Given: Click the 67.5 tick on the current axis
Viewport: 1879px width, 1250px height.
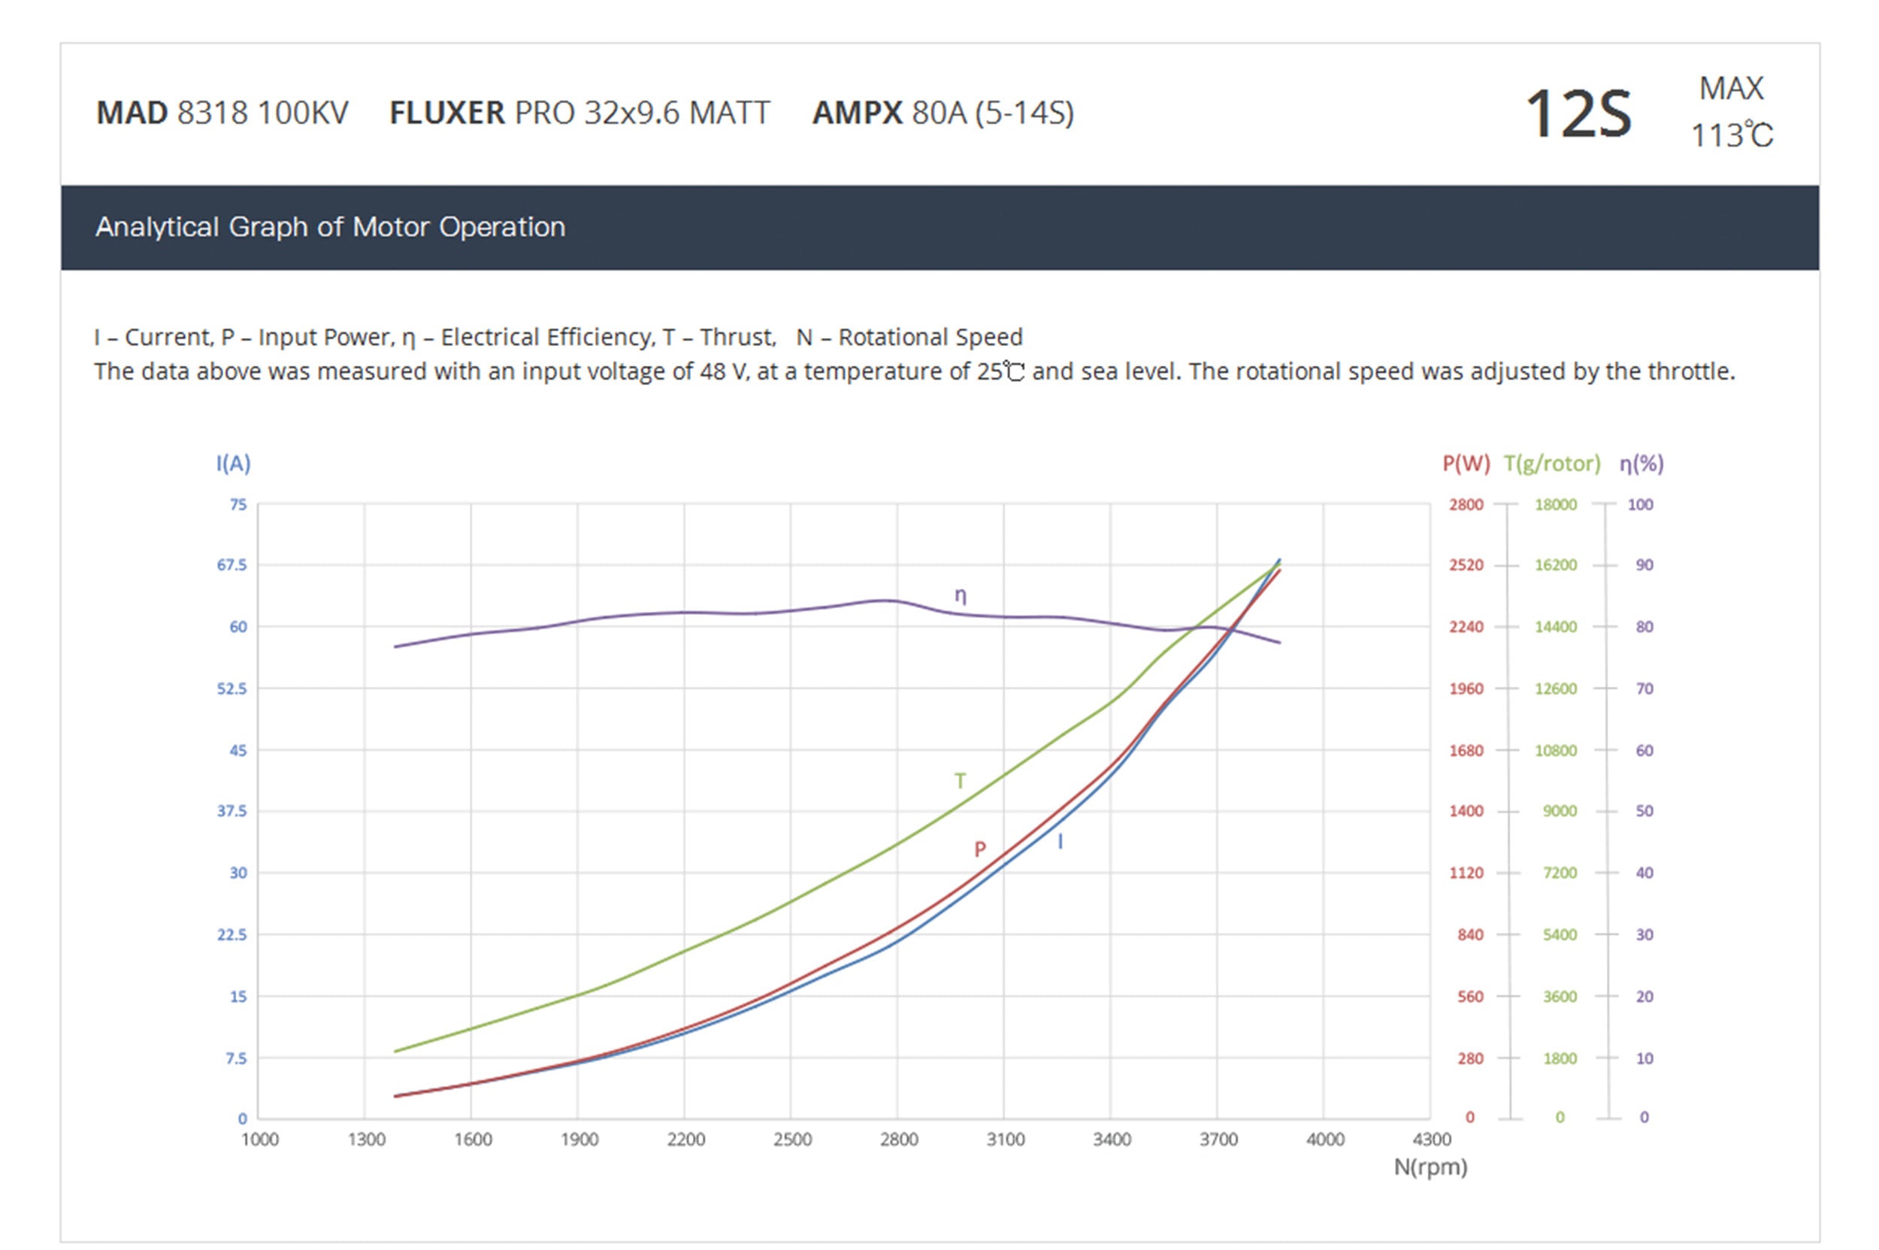Looking at the screenshot, I should click(231, 565).
